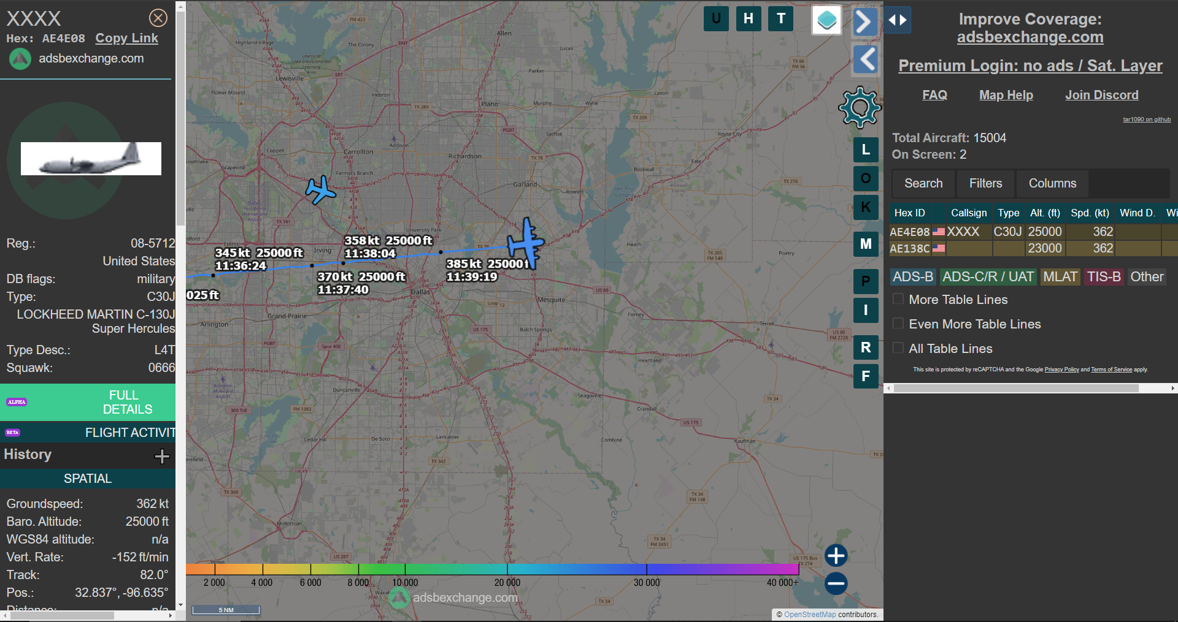Click the I map button

[x=866, y=310]
